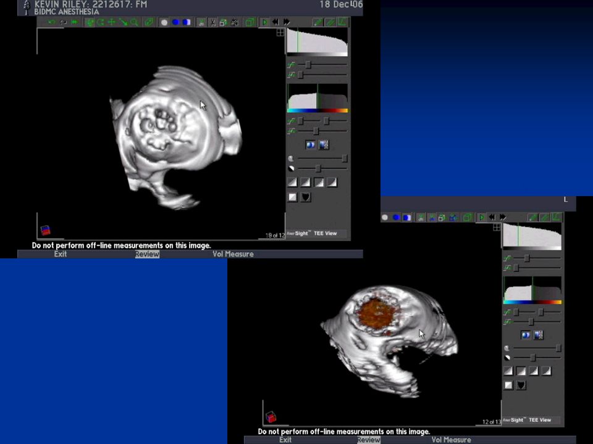Select the magnifier zoom tool in upper toolbar
The image size is (593, 444).
tap(134, 22)
